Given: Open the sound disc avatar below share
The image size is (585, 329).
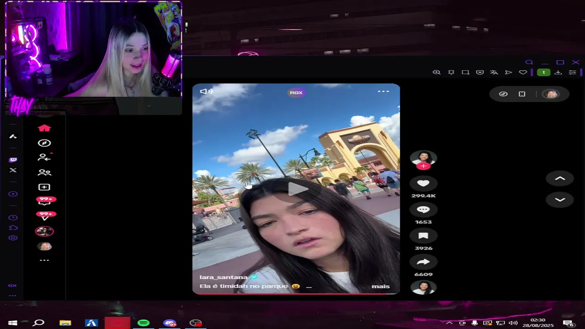Looking at the screenshot, I should 423,287.
